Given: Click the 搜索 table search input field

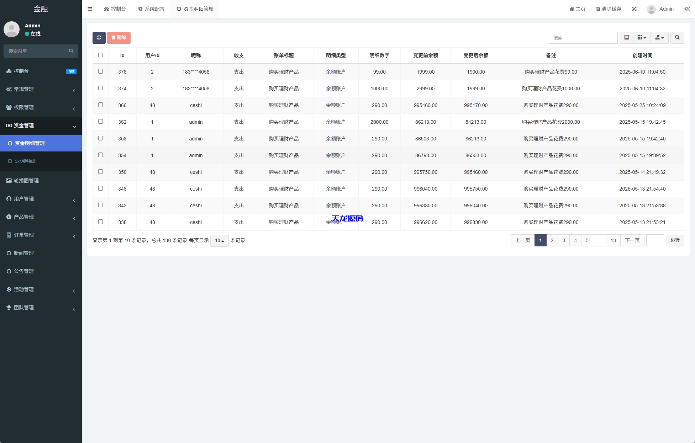Looking at the screenshot, I should (x=583, y=38).
